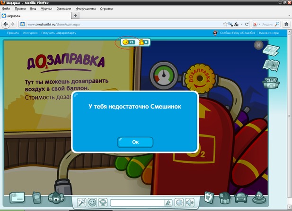Open the Правка menu
Image resolution: width=292 pixels, height=211 pixels.
[20, 8]
